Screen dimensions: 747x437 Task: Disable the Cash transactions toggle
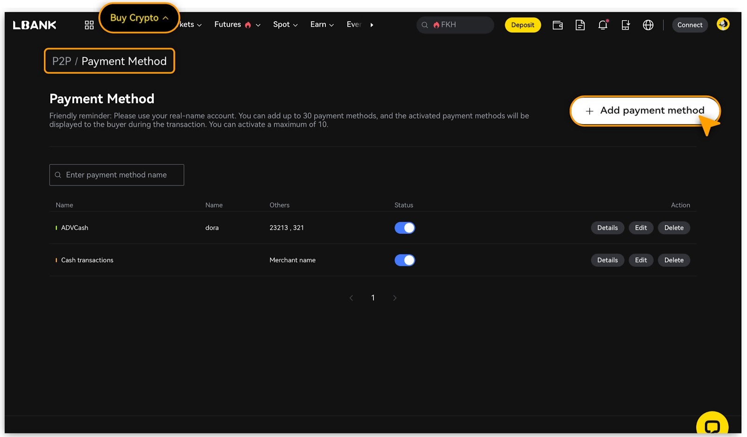(404, 260)
